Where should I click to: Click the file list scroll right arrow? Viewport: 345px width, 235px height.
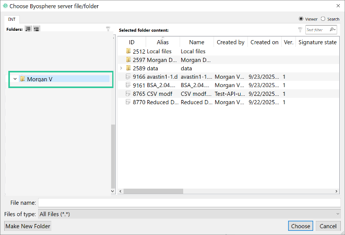click(336, 191)
